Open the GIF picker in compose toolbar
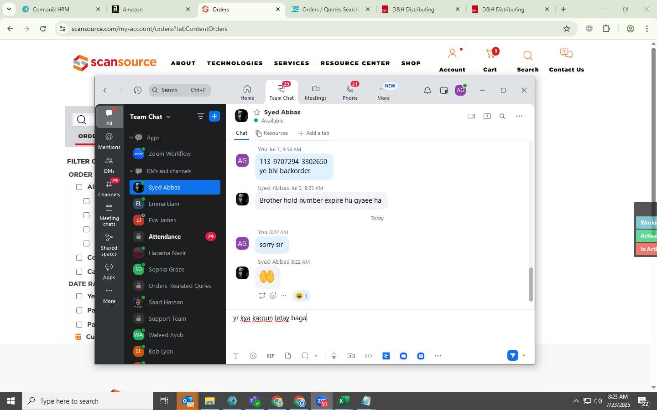 [271, 356]
